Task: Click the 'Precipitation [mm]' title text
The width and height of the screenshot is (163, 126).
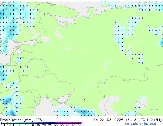Action: pyautogui.click(x=17, y=120)
